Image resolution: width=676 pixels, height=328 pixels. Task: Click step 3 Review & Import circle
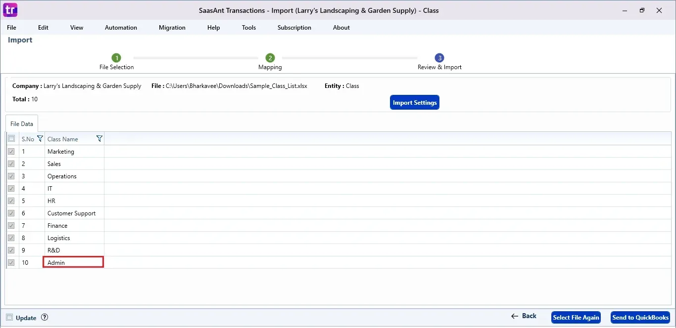pos(439,58)
